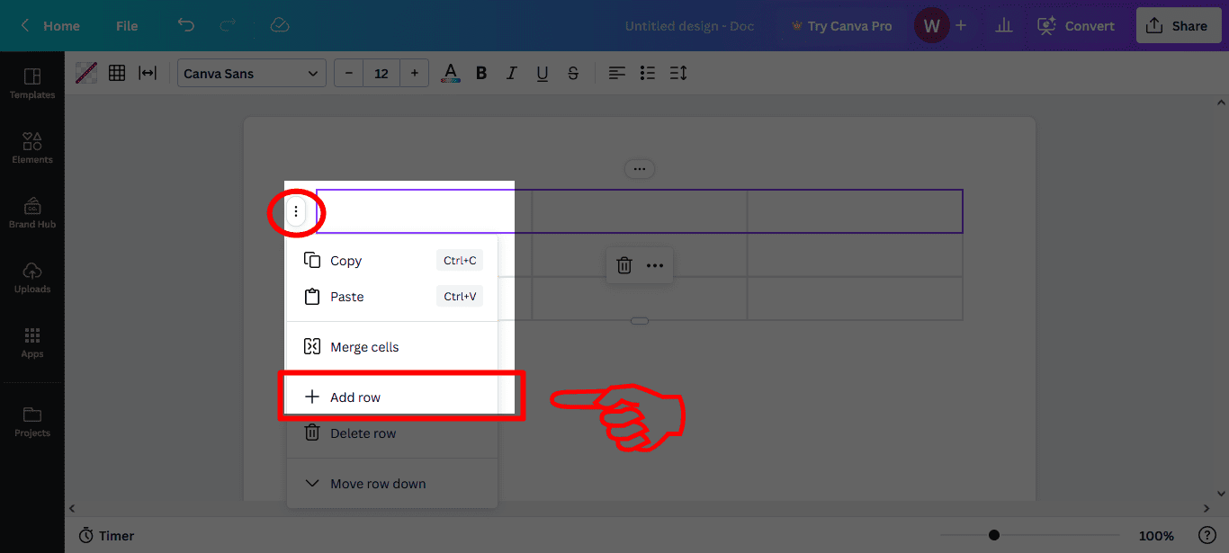Open Try Canva Pro upgrade link

(x=842, y=26)
